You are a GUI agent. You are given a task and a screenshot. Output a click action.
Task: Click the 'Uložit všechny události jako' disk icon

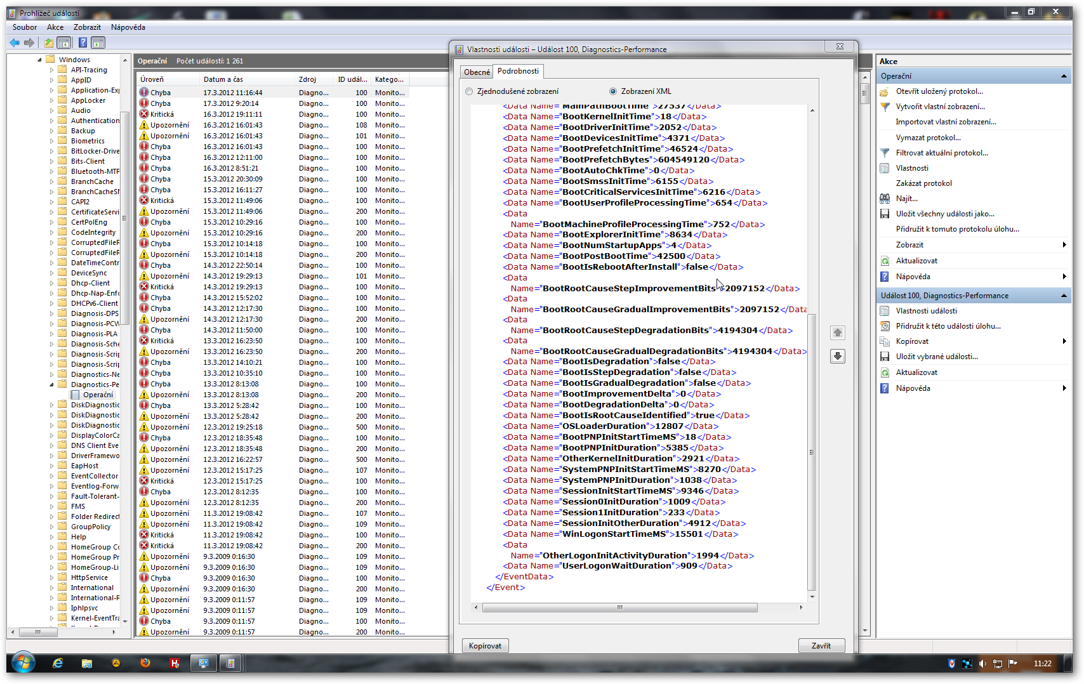coord(885,214)
